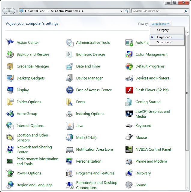Choose Category from the view menu
Image resolution: width=191 pixels, height=192 pixels.
(163, 30)
